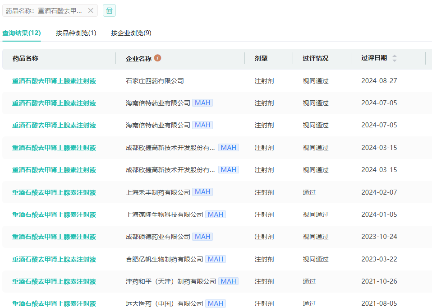Viewport: 432px width, 308px height.
Task: Click MAH badge beside 上海葆隆生物科技有限公司
Action: [x=215, y=215]
